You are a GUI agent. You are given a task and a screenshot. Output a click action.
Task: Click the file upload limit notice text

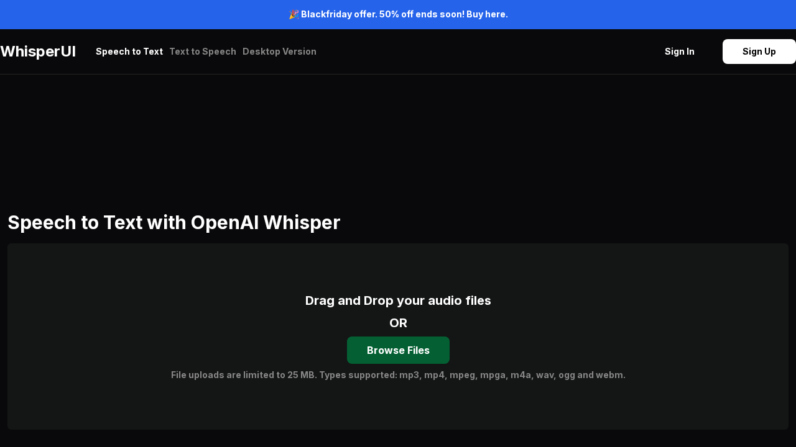coord(398,375)
